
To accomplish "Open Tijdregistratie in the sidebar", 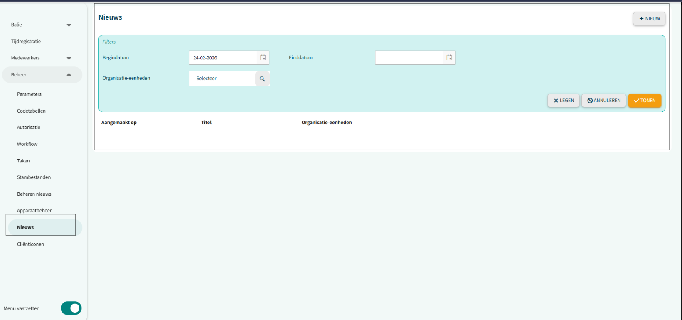I will (26, 42).
